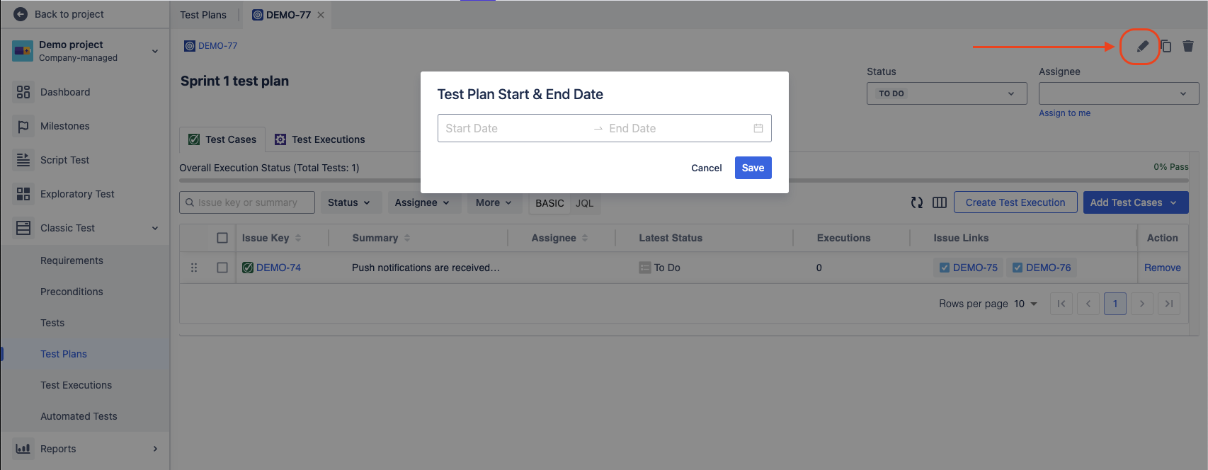Open the TO DO status dropdown

coord(947,93)
